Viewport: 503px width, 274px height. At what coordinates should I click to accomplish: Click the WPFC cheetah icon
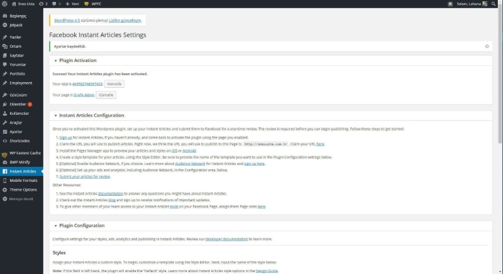[86, 4]
